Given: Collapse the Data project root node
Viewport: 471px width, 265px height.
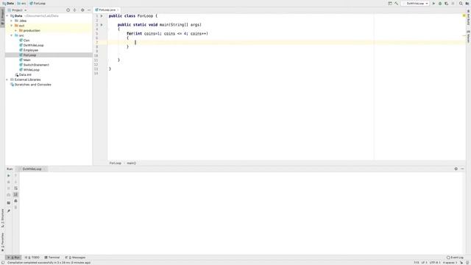Looking at the screenshot, I should [7, 16].
